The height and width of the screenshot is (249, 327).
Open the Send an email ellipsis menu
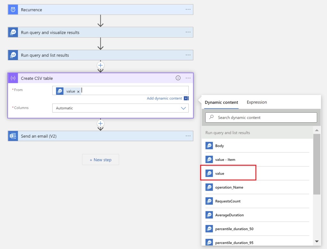(188, 136)
